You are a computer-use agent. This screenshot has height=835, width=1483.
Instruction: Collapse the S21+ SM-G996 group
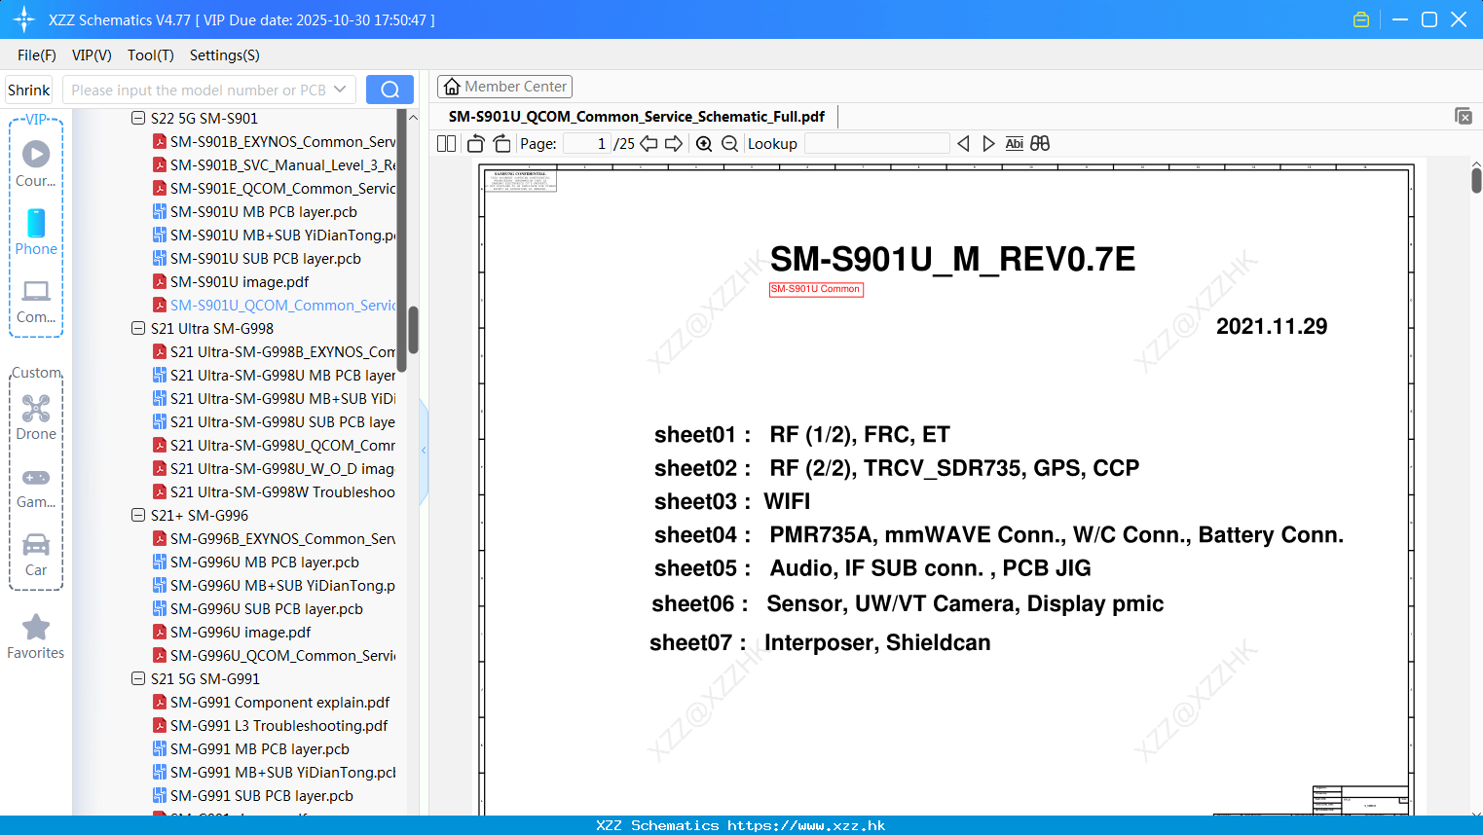click(x=138, y=515)
